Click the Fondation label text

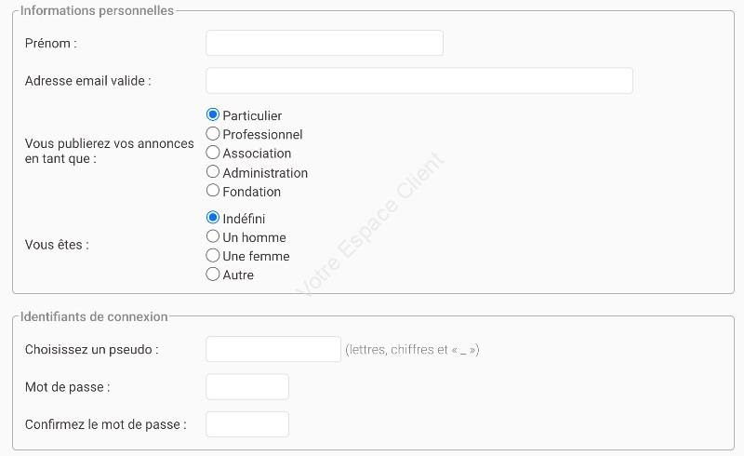pos(251,192)
